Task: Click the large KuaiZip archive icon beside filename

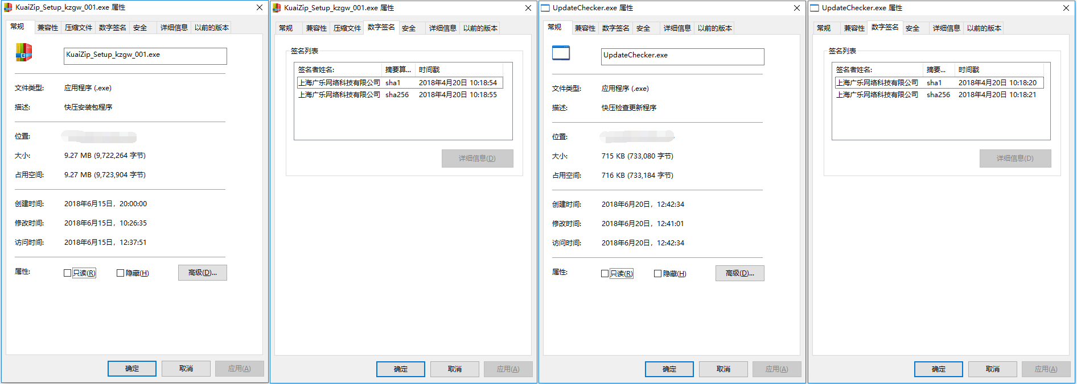Action: click(x=23, y=52)
